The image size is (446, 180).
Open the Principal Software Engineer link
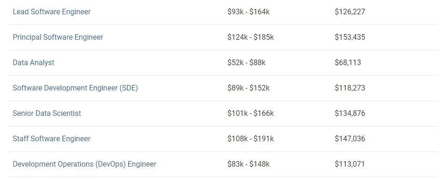(x=58, y=37)
